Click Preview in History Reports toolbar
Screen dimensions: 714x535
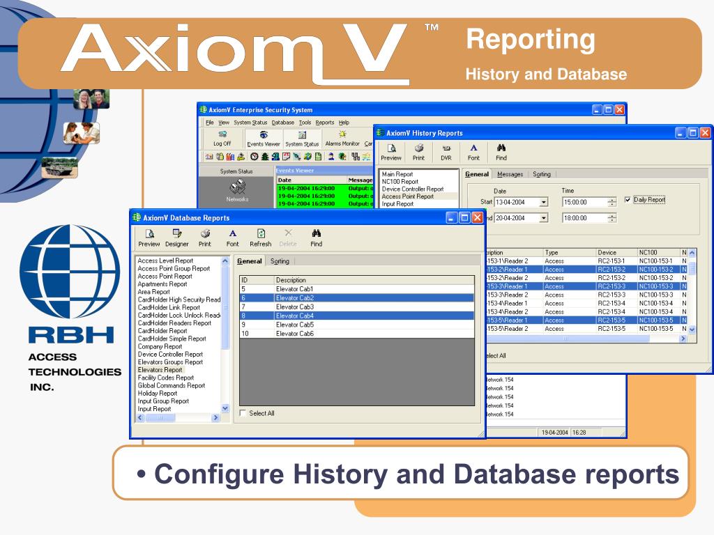point(391,153)
